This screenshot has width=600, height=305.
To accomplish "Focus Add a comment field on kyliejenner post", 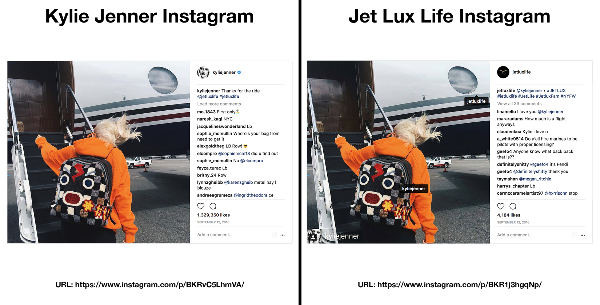I will coord(233,235).
